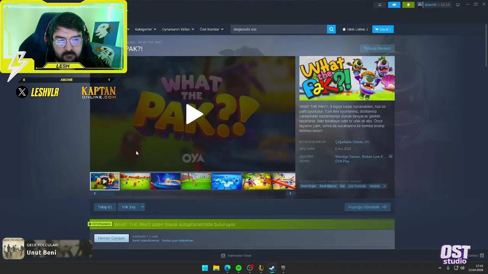
Task: Open the arrow dropdown next to Yok Say
Action: [142, 207]
